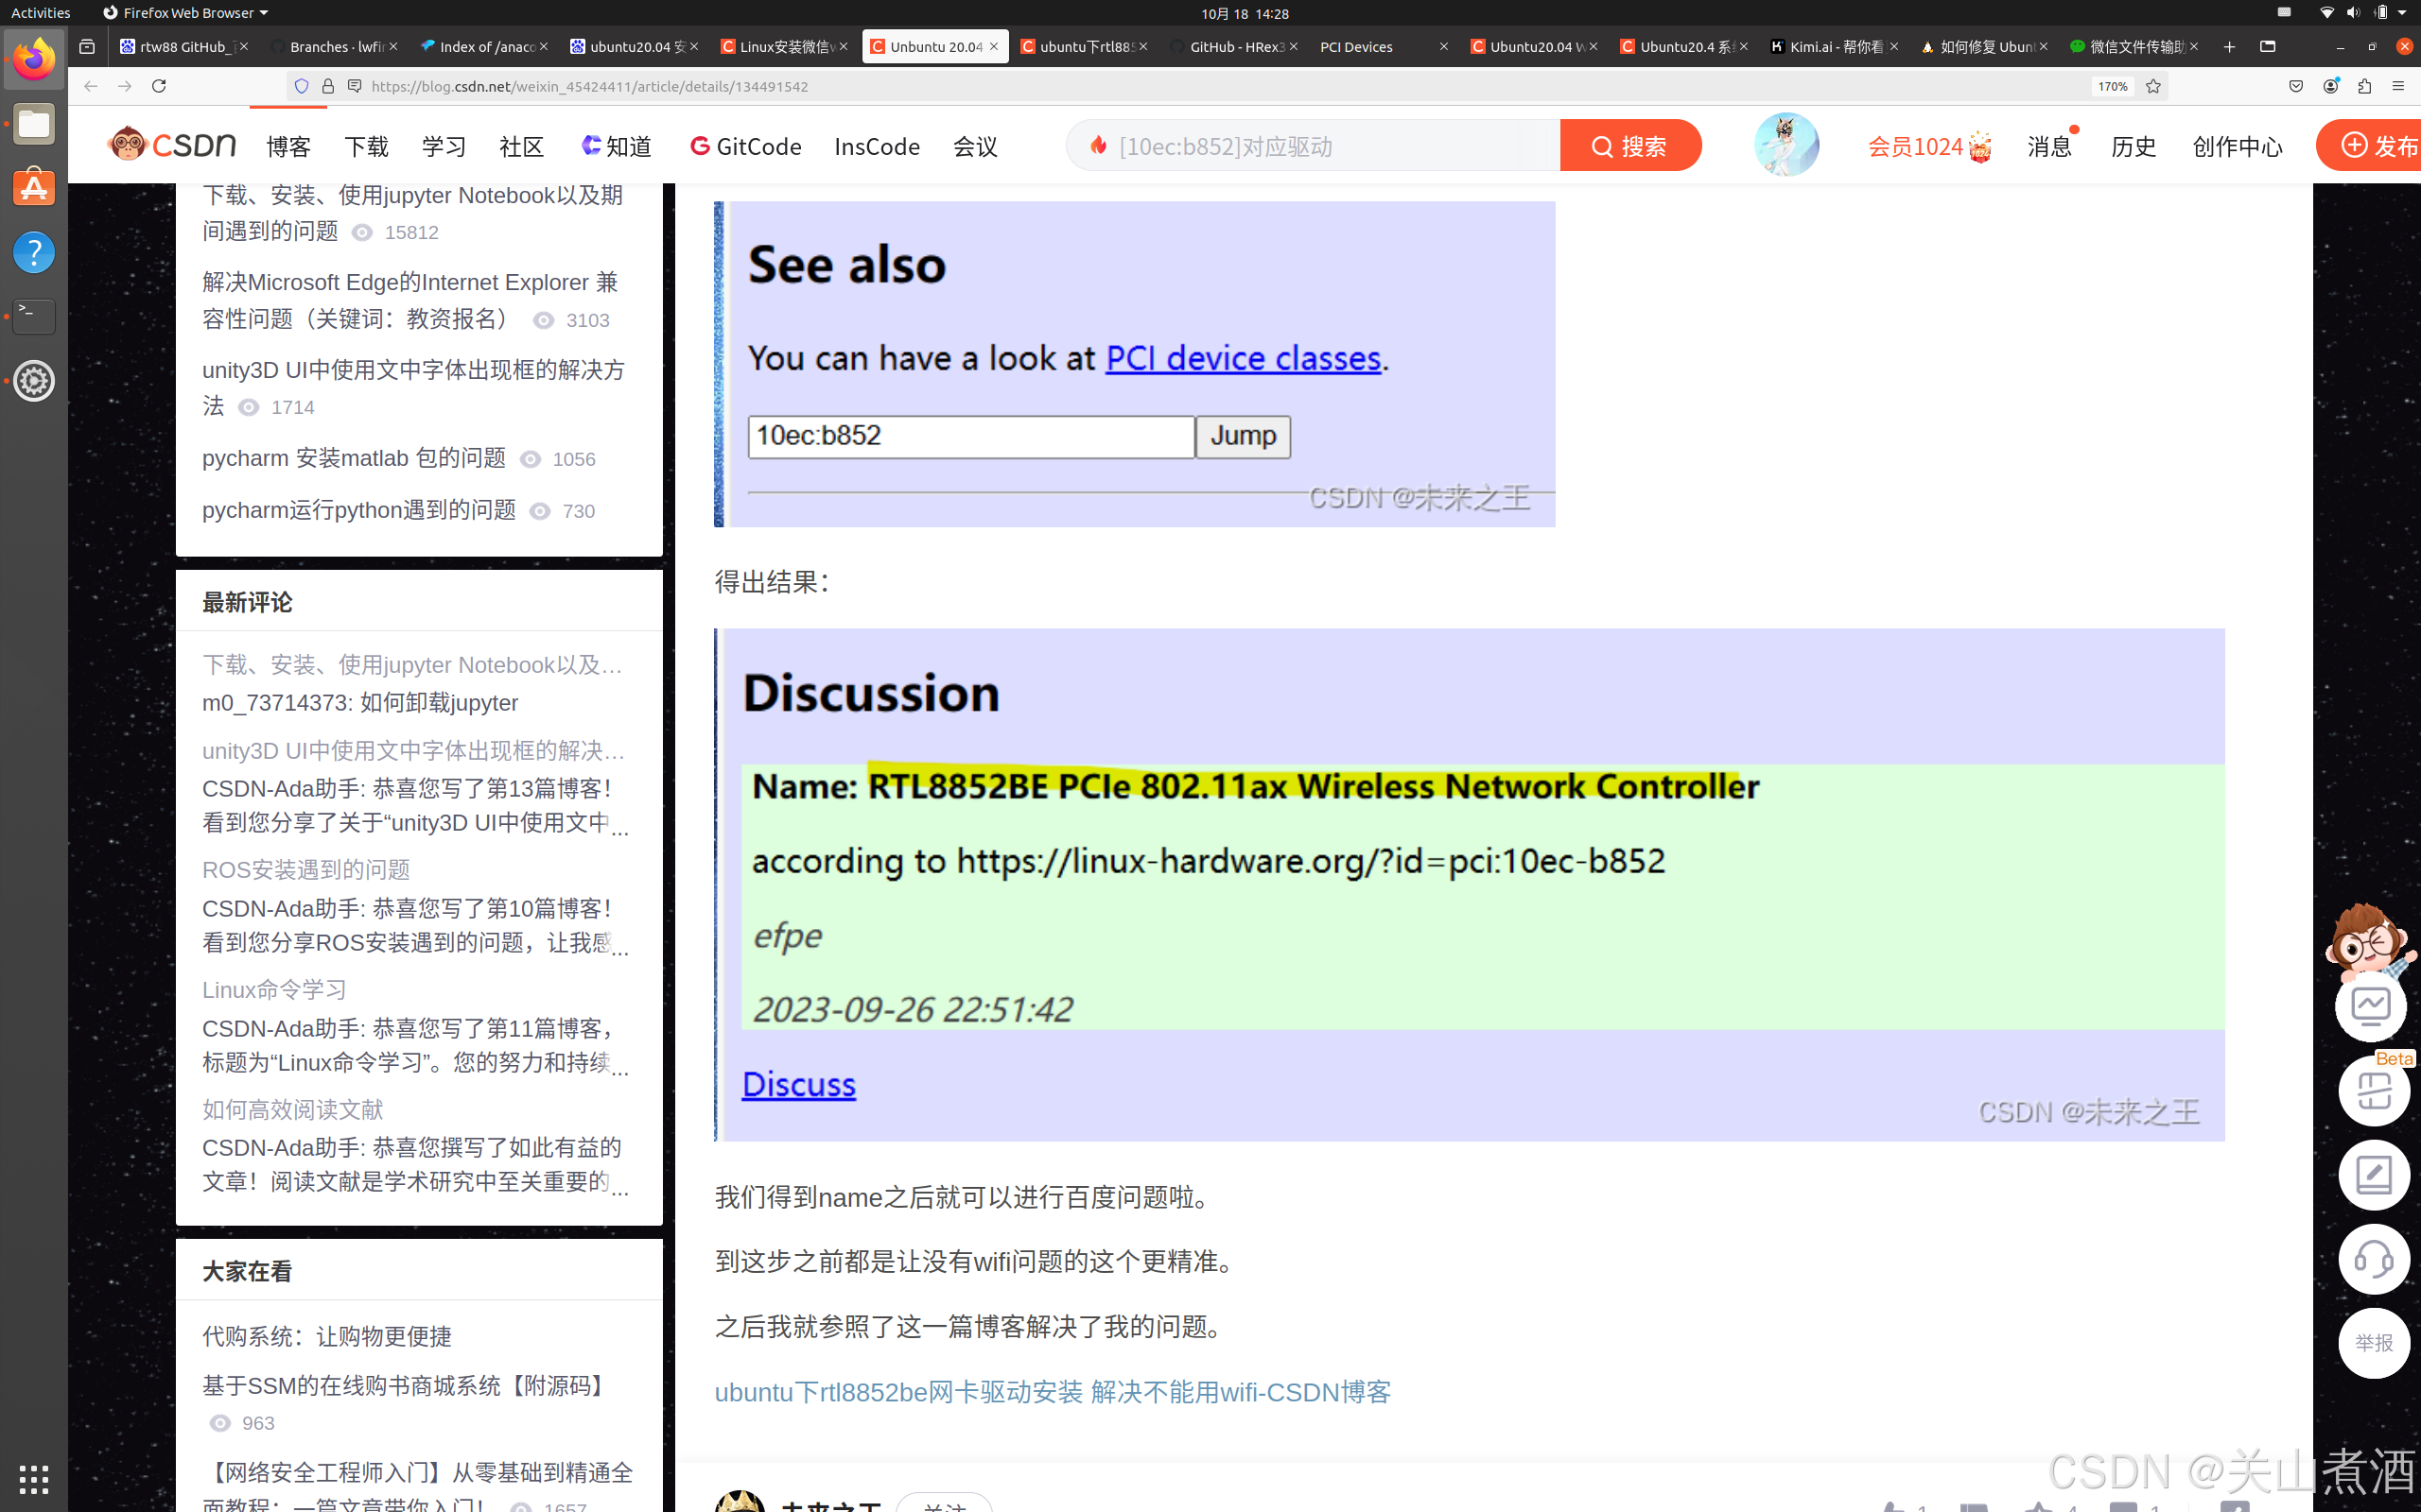Open the list all tabs button
The width and height of the screenshot is (2421, 1512).
pyautogui.click(x=2268, y=47)
